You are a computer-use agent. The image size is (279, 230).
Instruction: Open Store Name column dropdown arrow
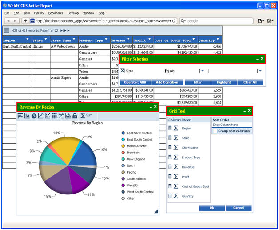tap(74, 39)
